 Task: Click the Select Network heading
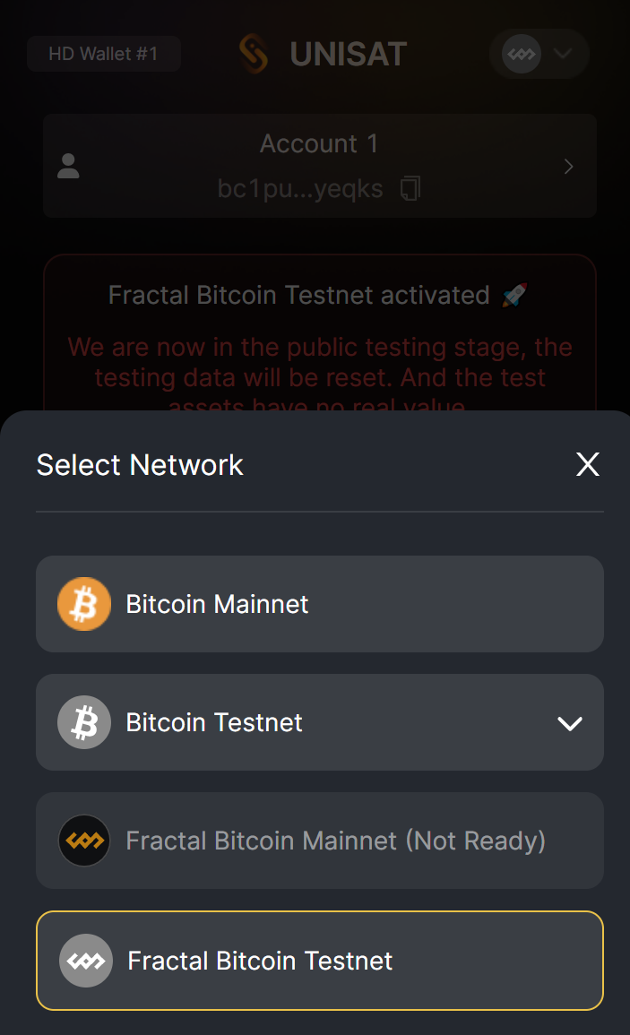tap(140, 465)
